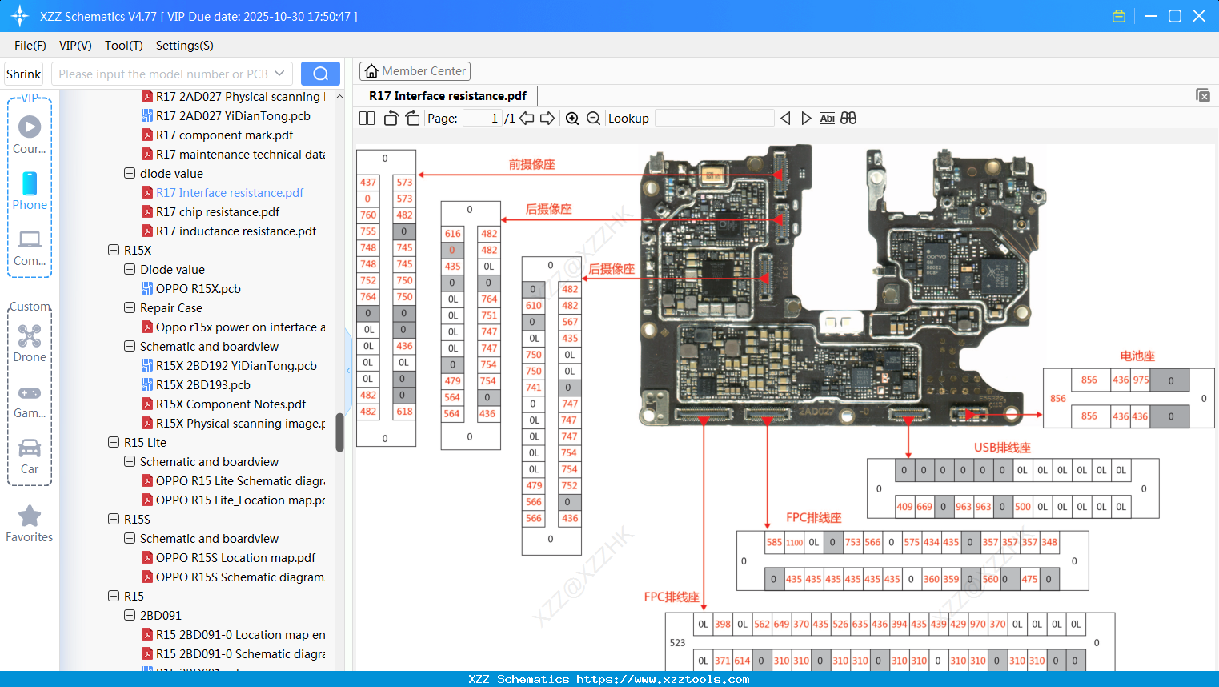1219x687 pixels.
Task: Rotate the page clockwise
Action: [412, 119]
